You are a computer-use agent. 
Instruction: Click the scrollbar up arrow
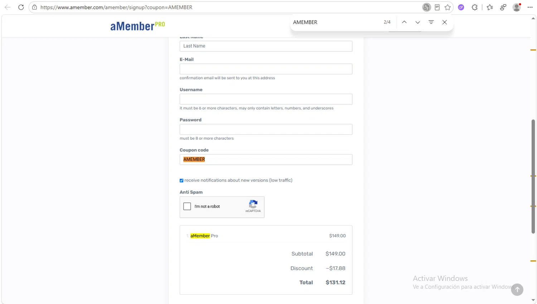[533, 18]
